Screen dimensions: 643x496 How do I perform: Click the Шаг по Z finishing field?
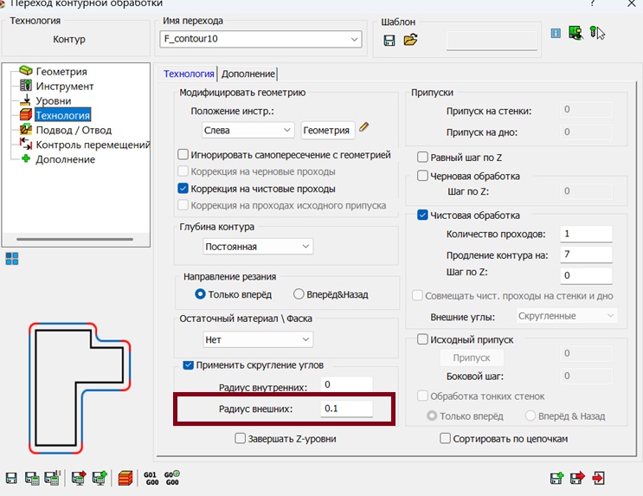(x=586, y=275)
